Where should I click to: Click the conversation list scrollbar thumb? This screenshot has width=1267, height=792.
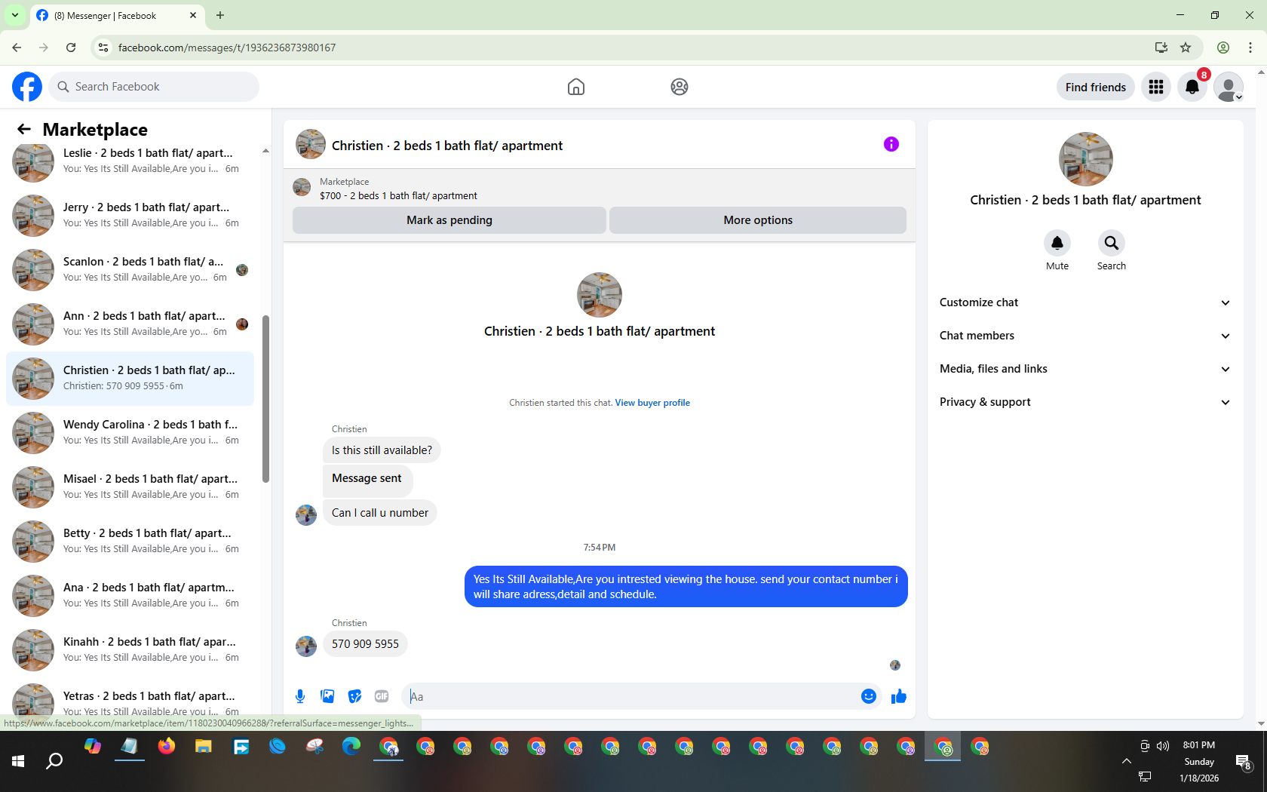pos(265,399)
